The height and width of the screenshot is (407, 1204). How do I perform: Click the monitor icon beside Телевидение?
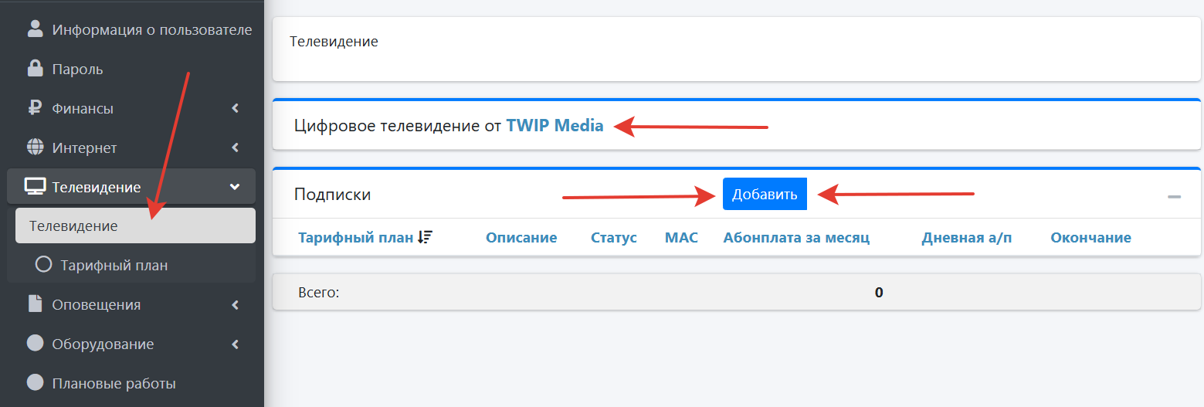(35, 186)
